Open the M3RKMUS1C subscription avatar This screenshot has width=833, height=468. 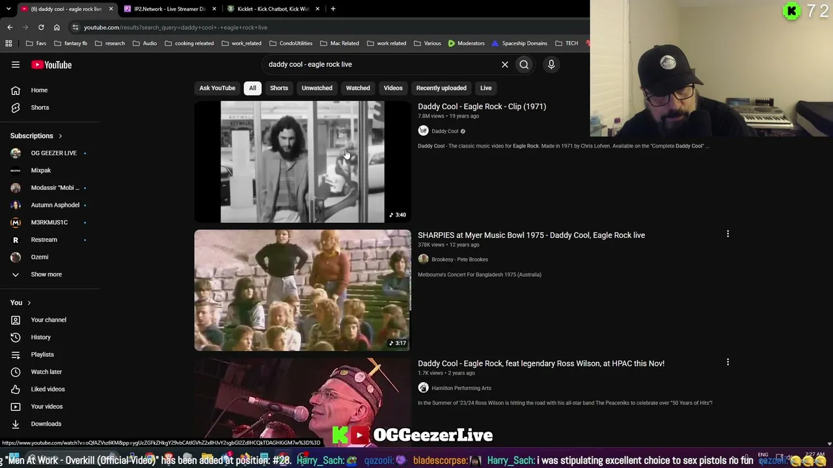pyautogui.click(x=16, y=222)
